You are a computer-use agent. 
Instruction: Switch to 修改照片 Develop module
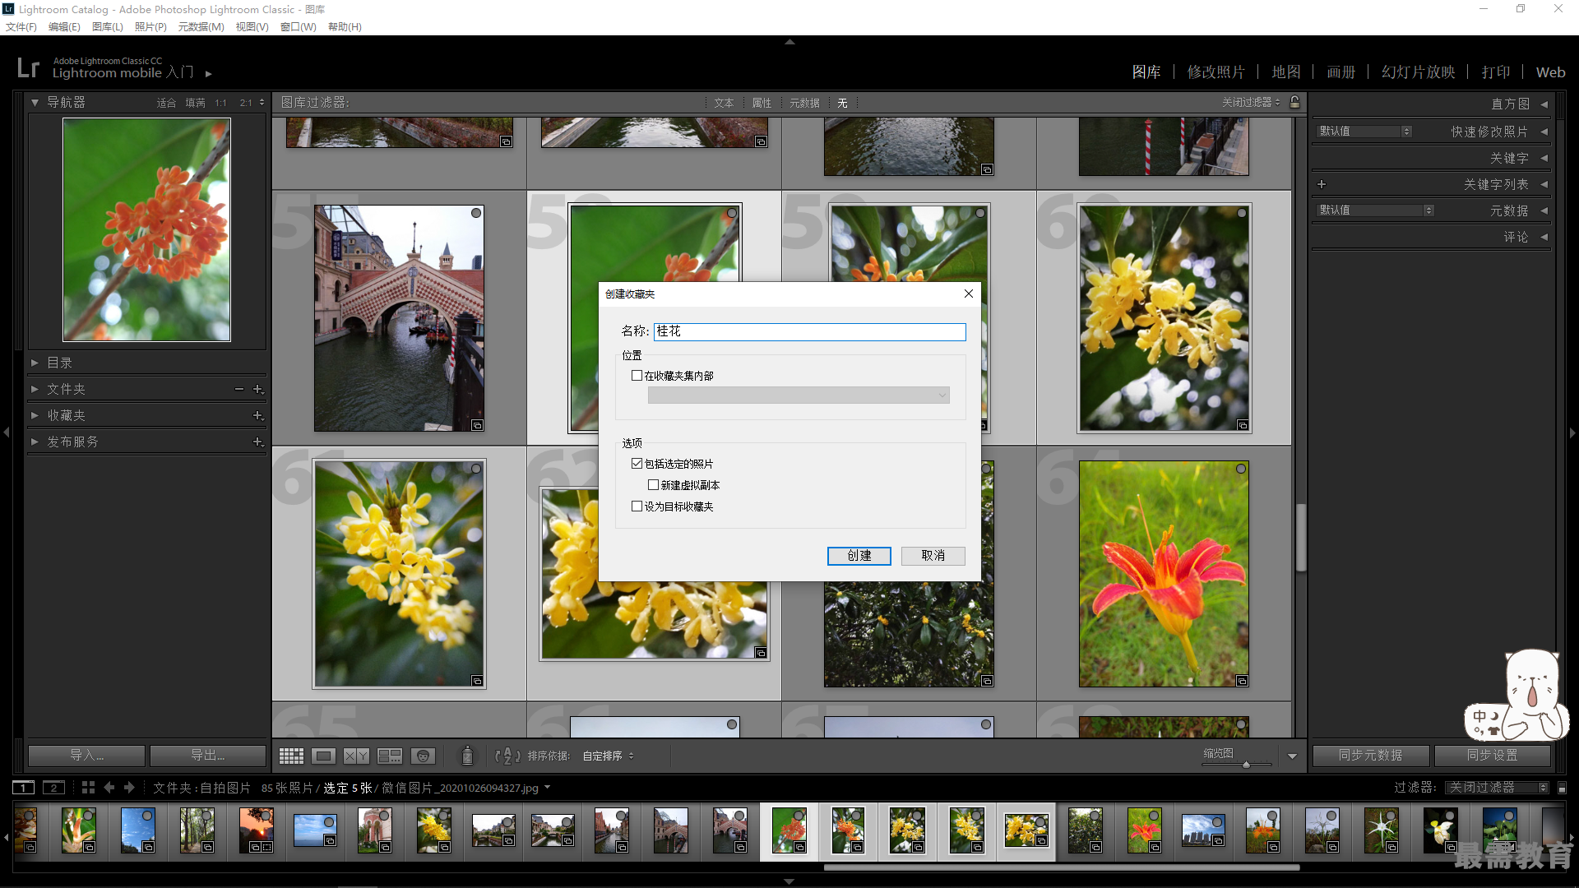(x=1216, y=72)
